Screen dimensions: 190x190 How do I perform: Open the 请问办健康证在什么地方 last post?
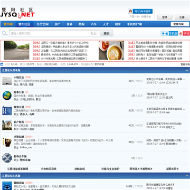click(160, 185)
